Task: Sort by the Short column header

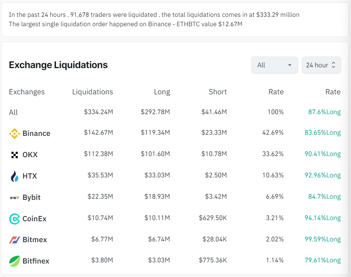Action: [218, 92]
